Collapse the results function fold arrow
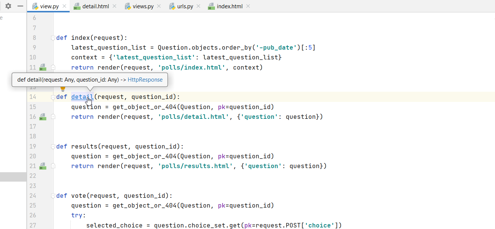This screenshot has height=229, width=495. 53,146
